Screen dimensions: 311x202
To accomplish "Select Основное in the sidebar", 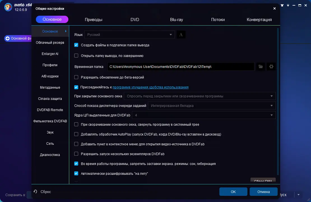I will [50, 31].
